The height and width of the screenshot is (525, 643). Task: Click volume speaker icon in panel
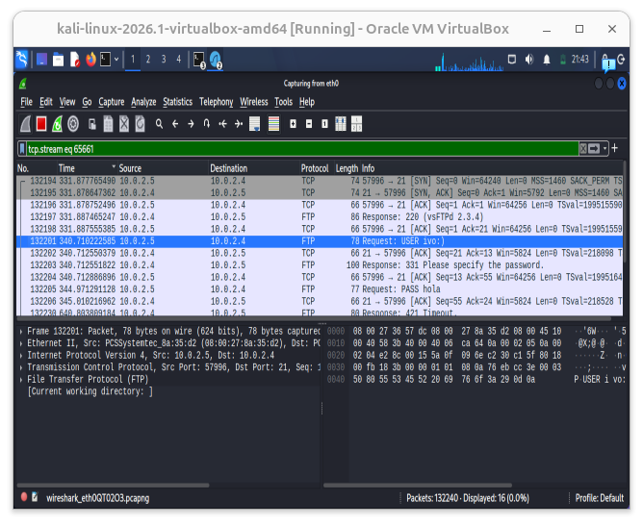[529, 60]
